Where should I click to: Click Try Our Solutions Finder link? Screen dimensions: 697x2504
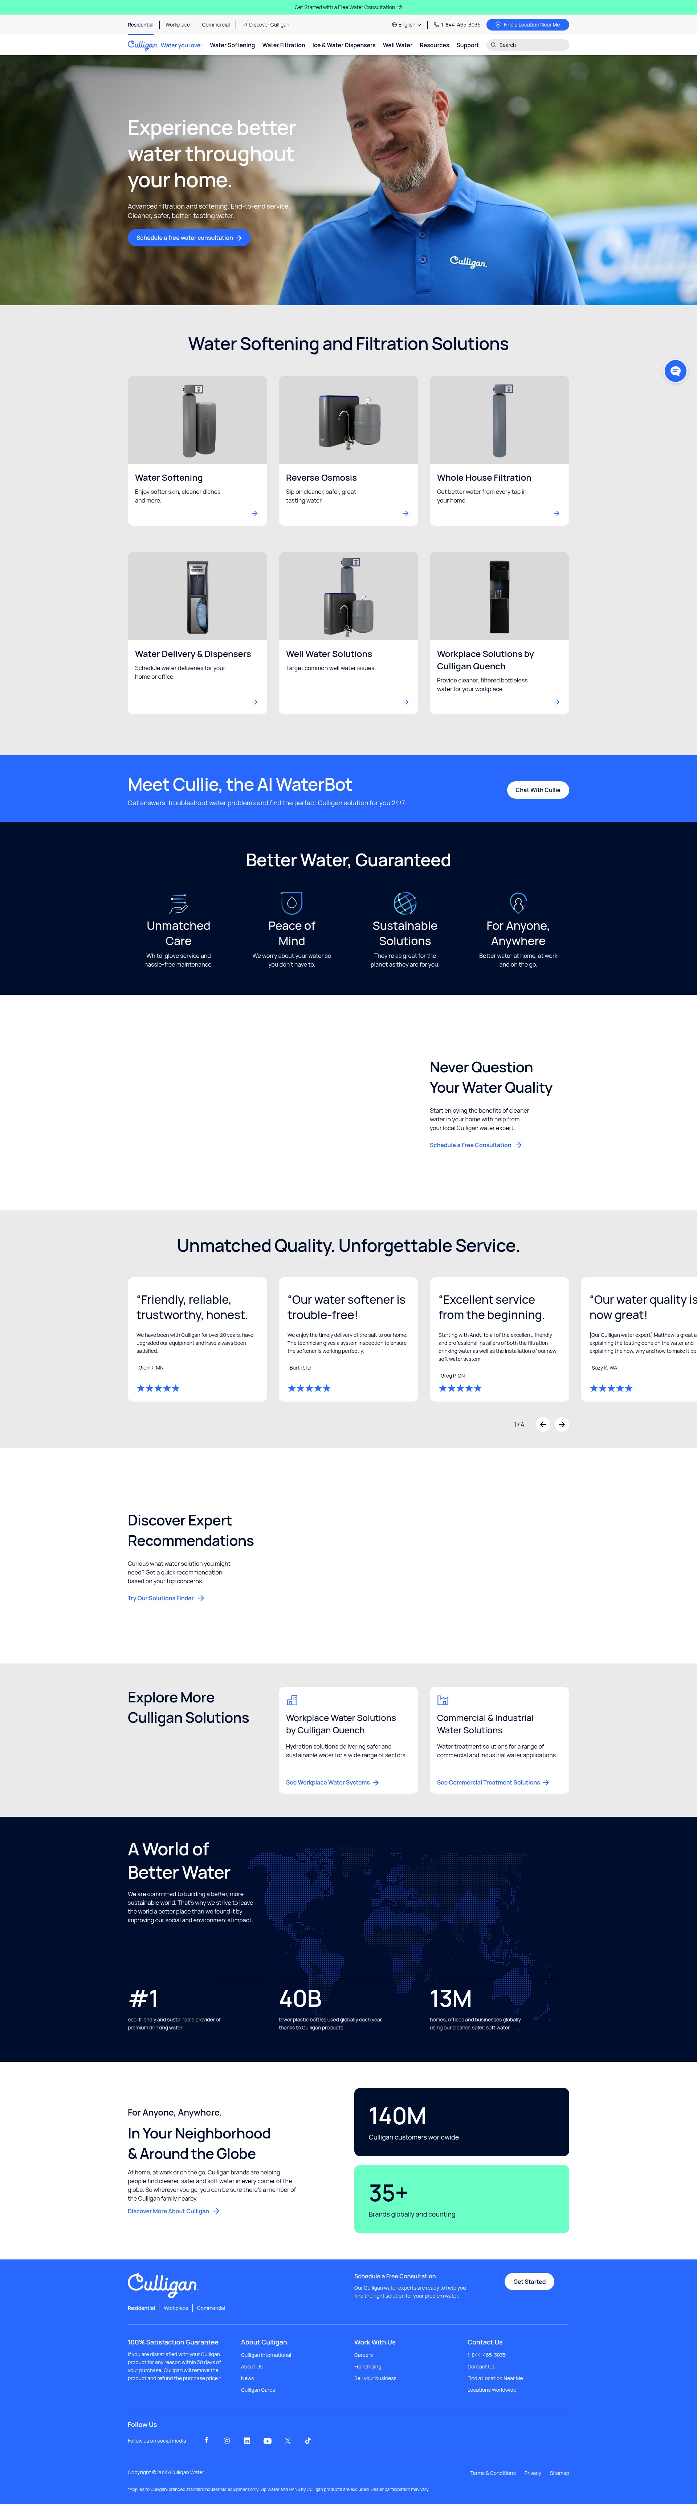coord(166,1598)
